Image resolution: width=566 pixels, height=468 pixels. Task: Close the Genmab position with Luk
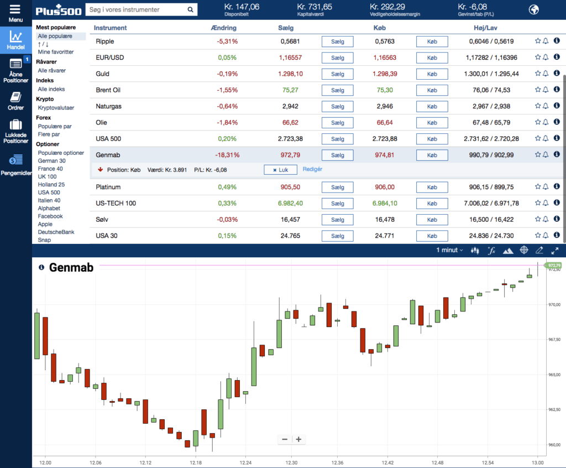(x=280, y=170)
